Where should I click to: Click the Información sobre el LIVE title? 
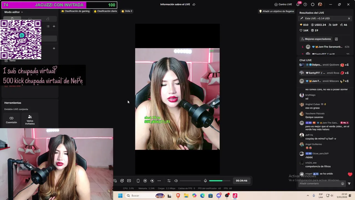[175, 4]
